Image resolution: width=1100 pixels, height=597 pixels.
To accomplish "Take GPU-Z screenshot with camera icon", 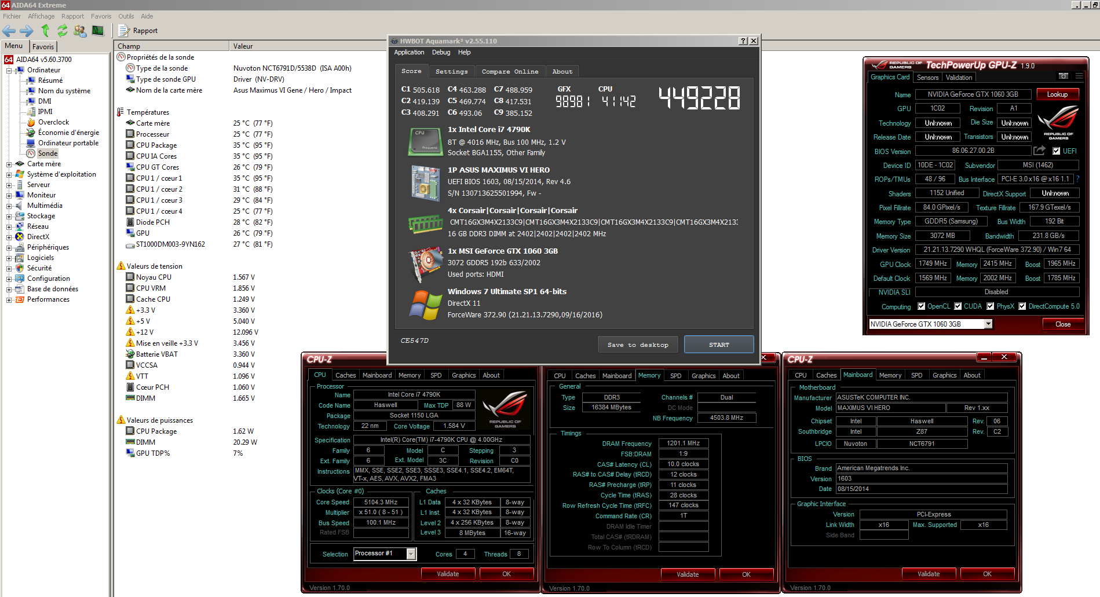I will point(1063,76).
